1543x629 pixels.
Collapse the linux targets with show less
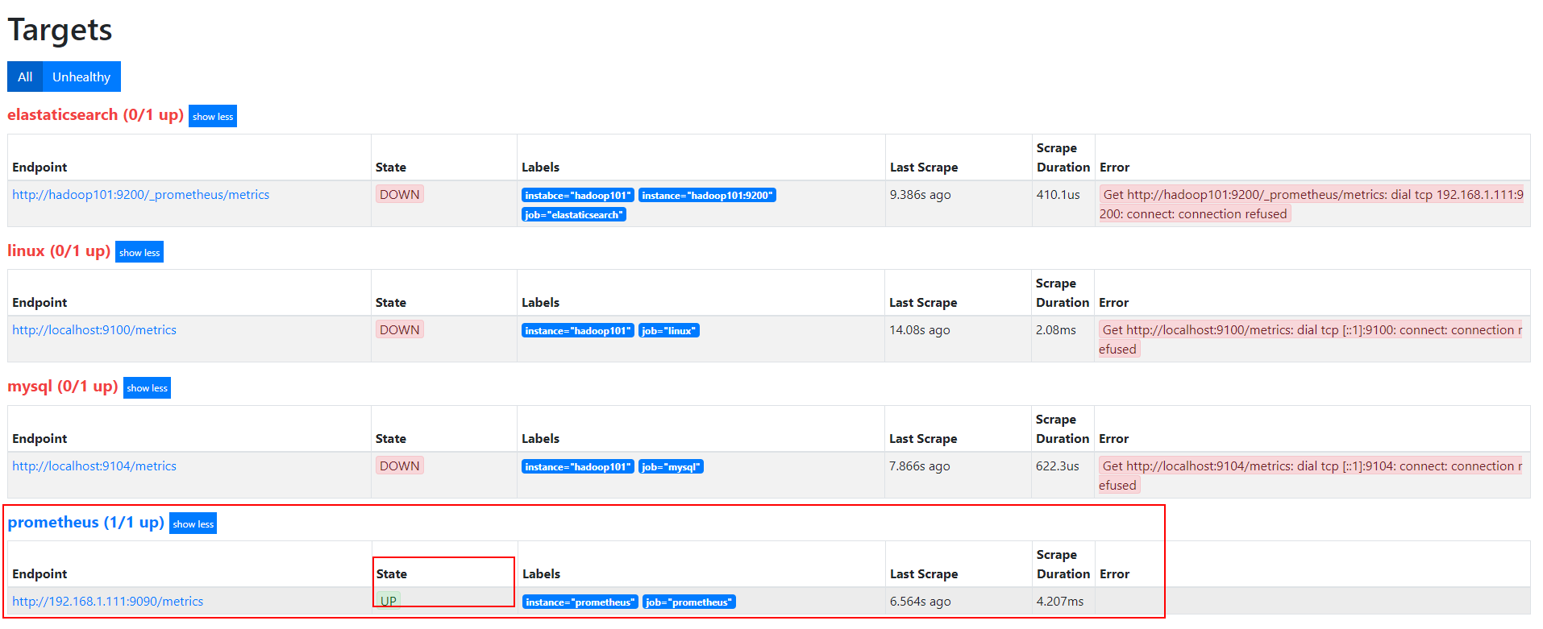tap(139, 252)
